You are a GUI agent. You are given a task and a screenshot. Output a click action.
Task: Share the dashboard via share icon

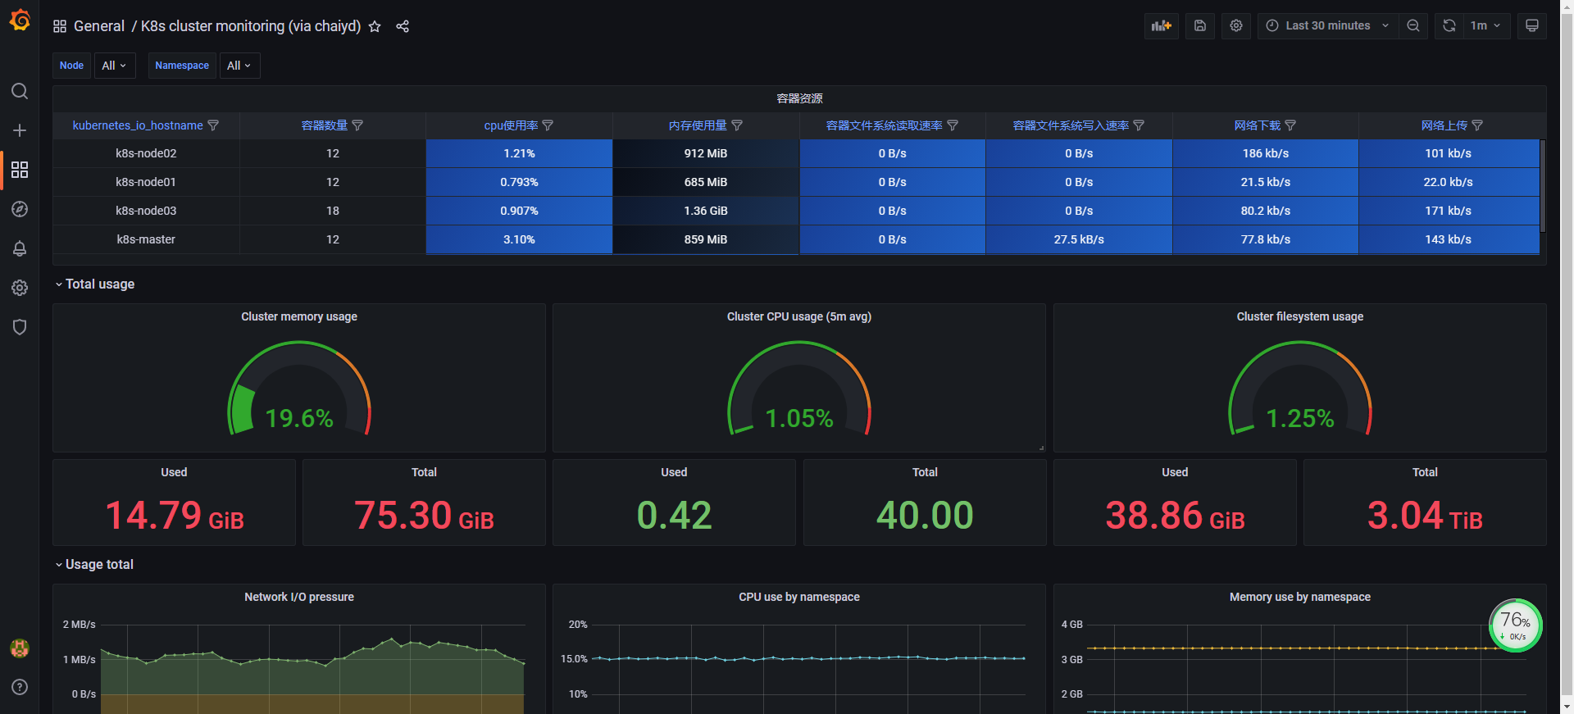pyautogui.click(x=403, y=26)
